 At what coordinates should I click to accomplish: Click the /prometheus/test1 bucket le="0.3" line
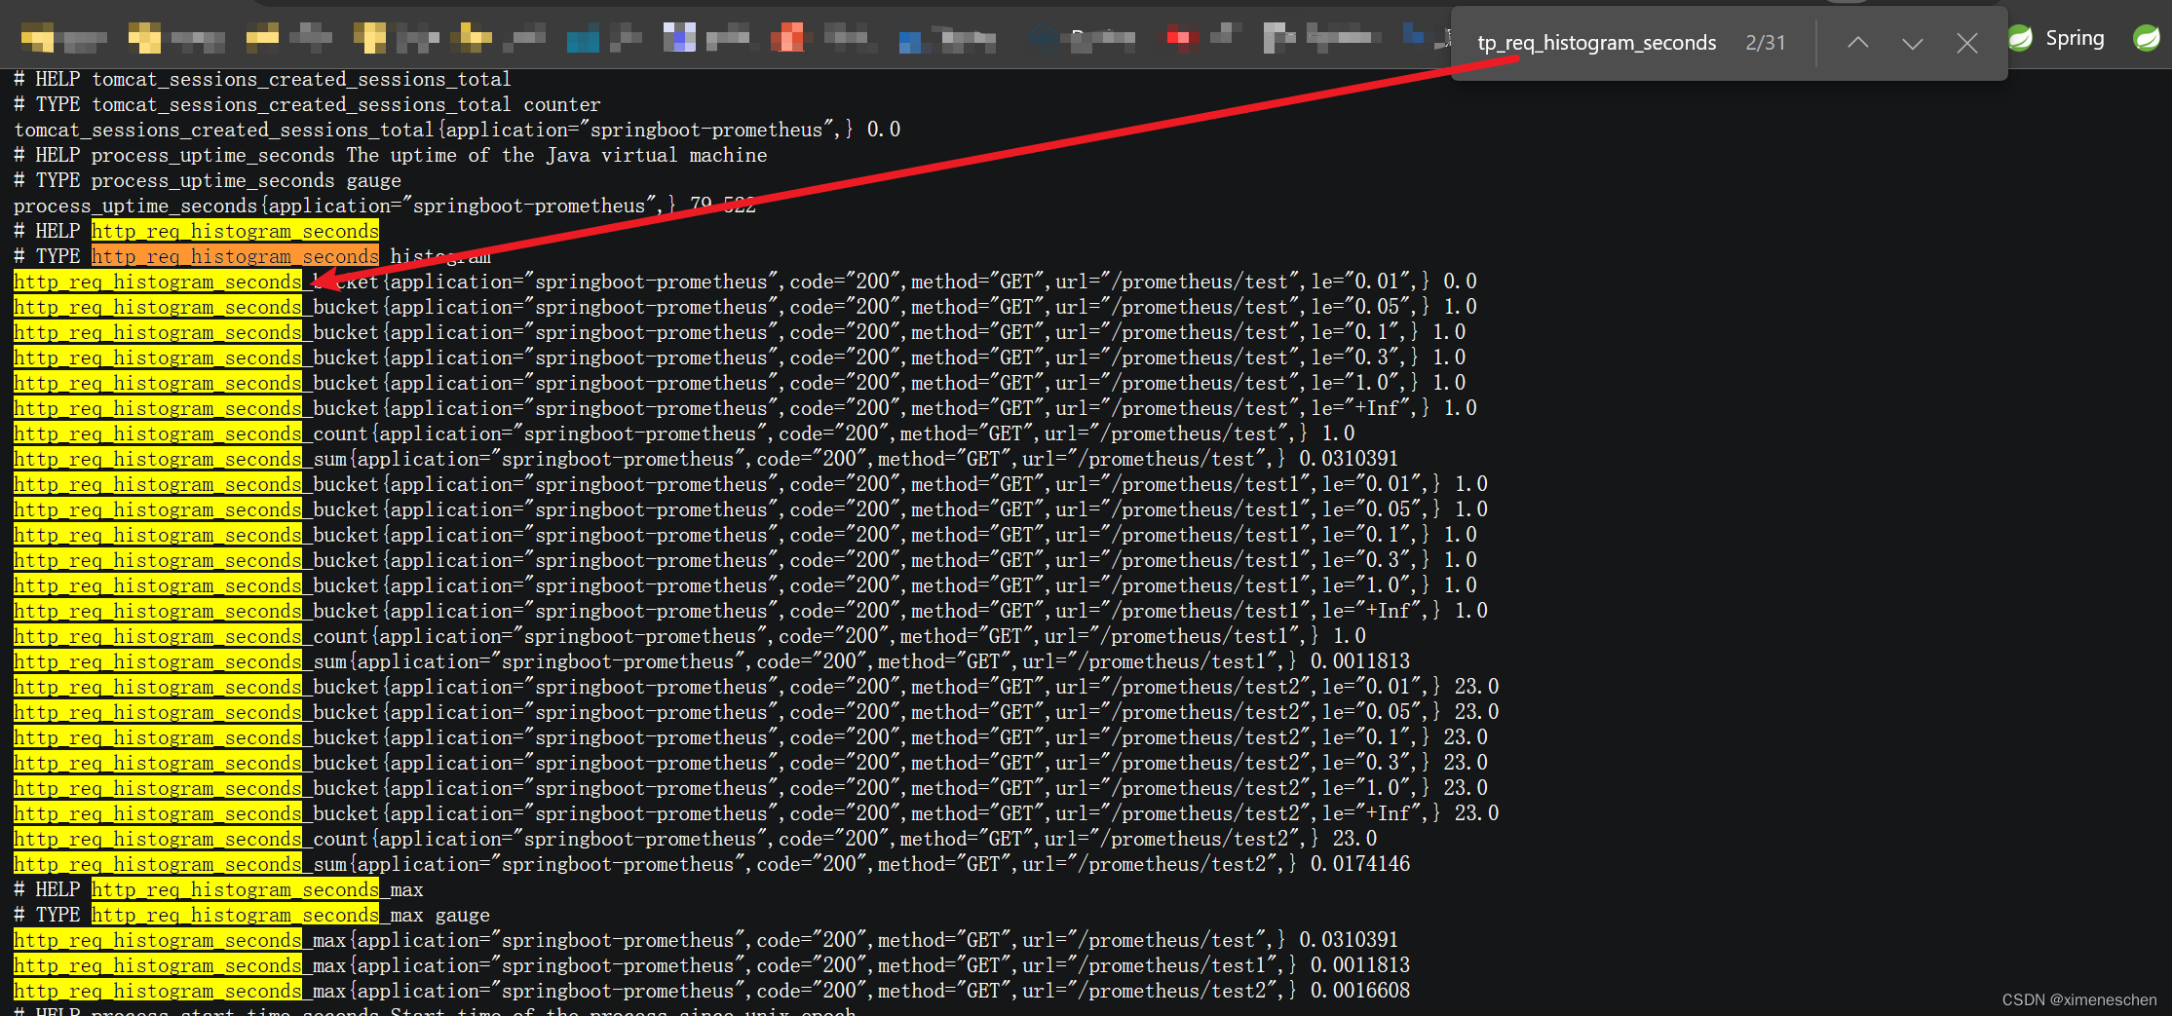point(745,560)
